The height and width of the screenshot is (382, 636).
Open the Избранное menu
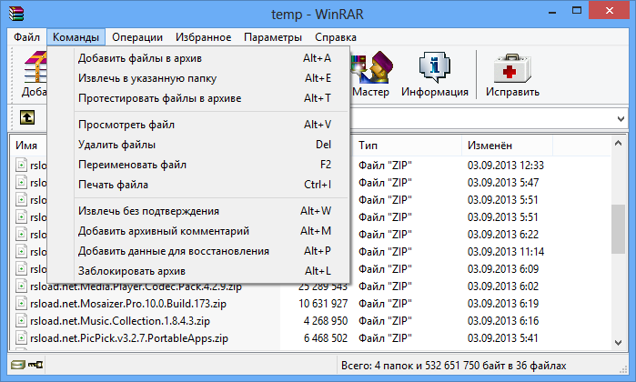205,37
